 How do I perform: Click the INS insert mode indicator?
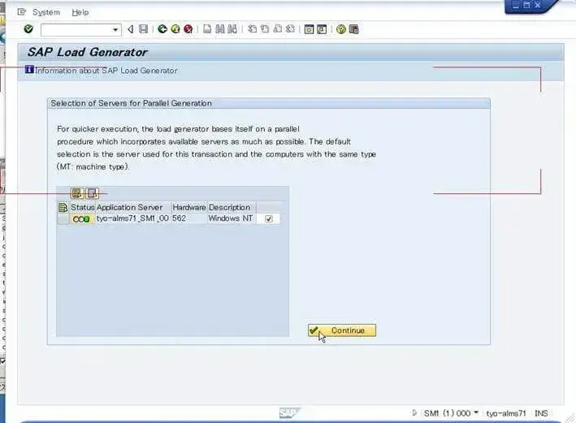point(541,413)
